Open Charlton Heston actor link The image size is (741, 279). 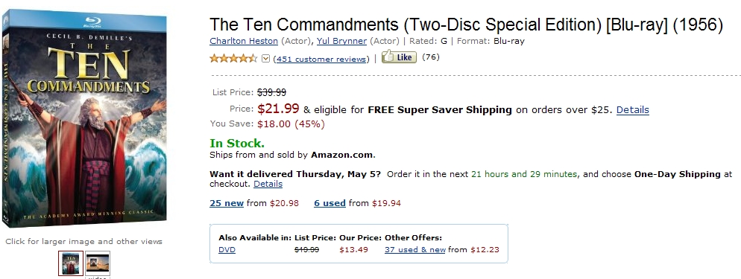pos(244,41)
